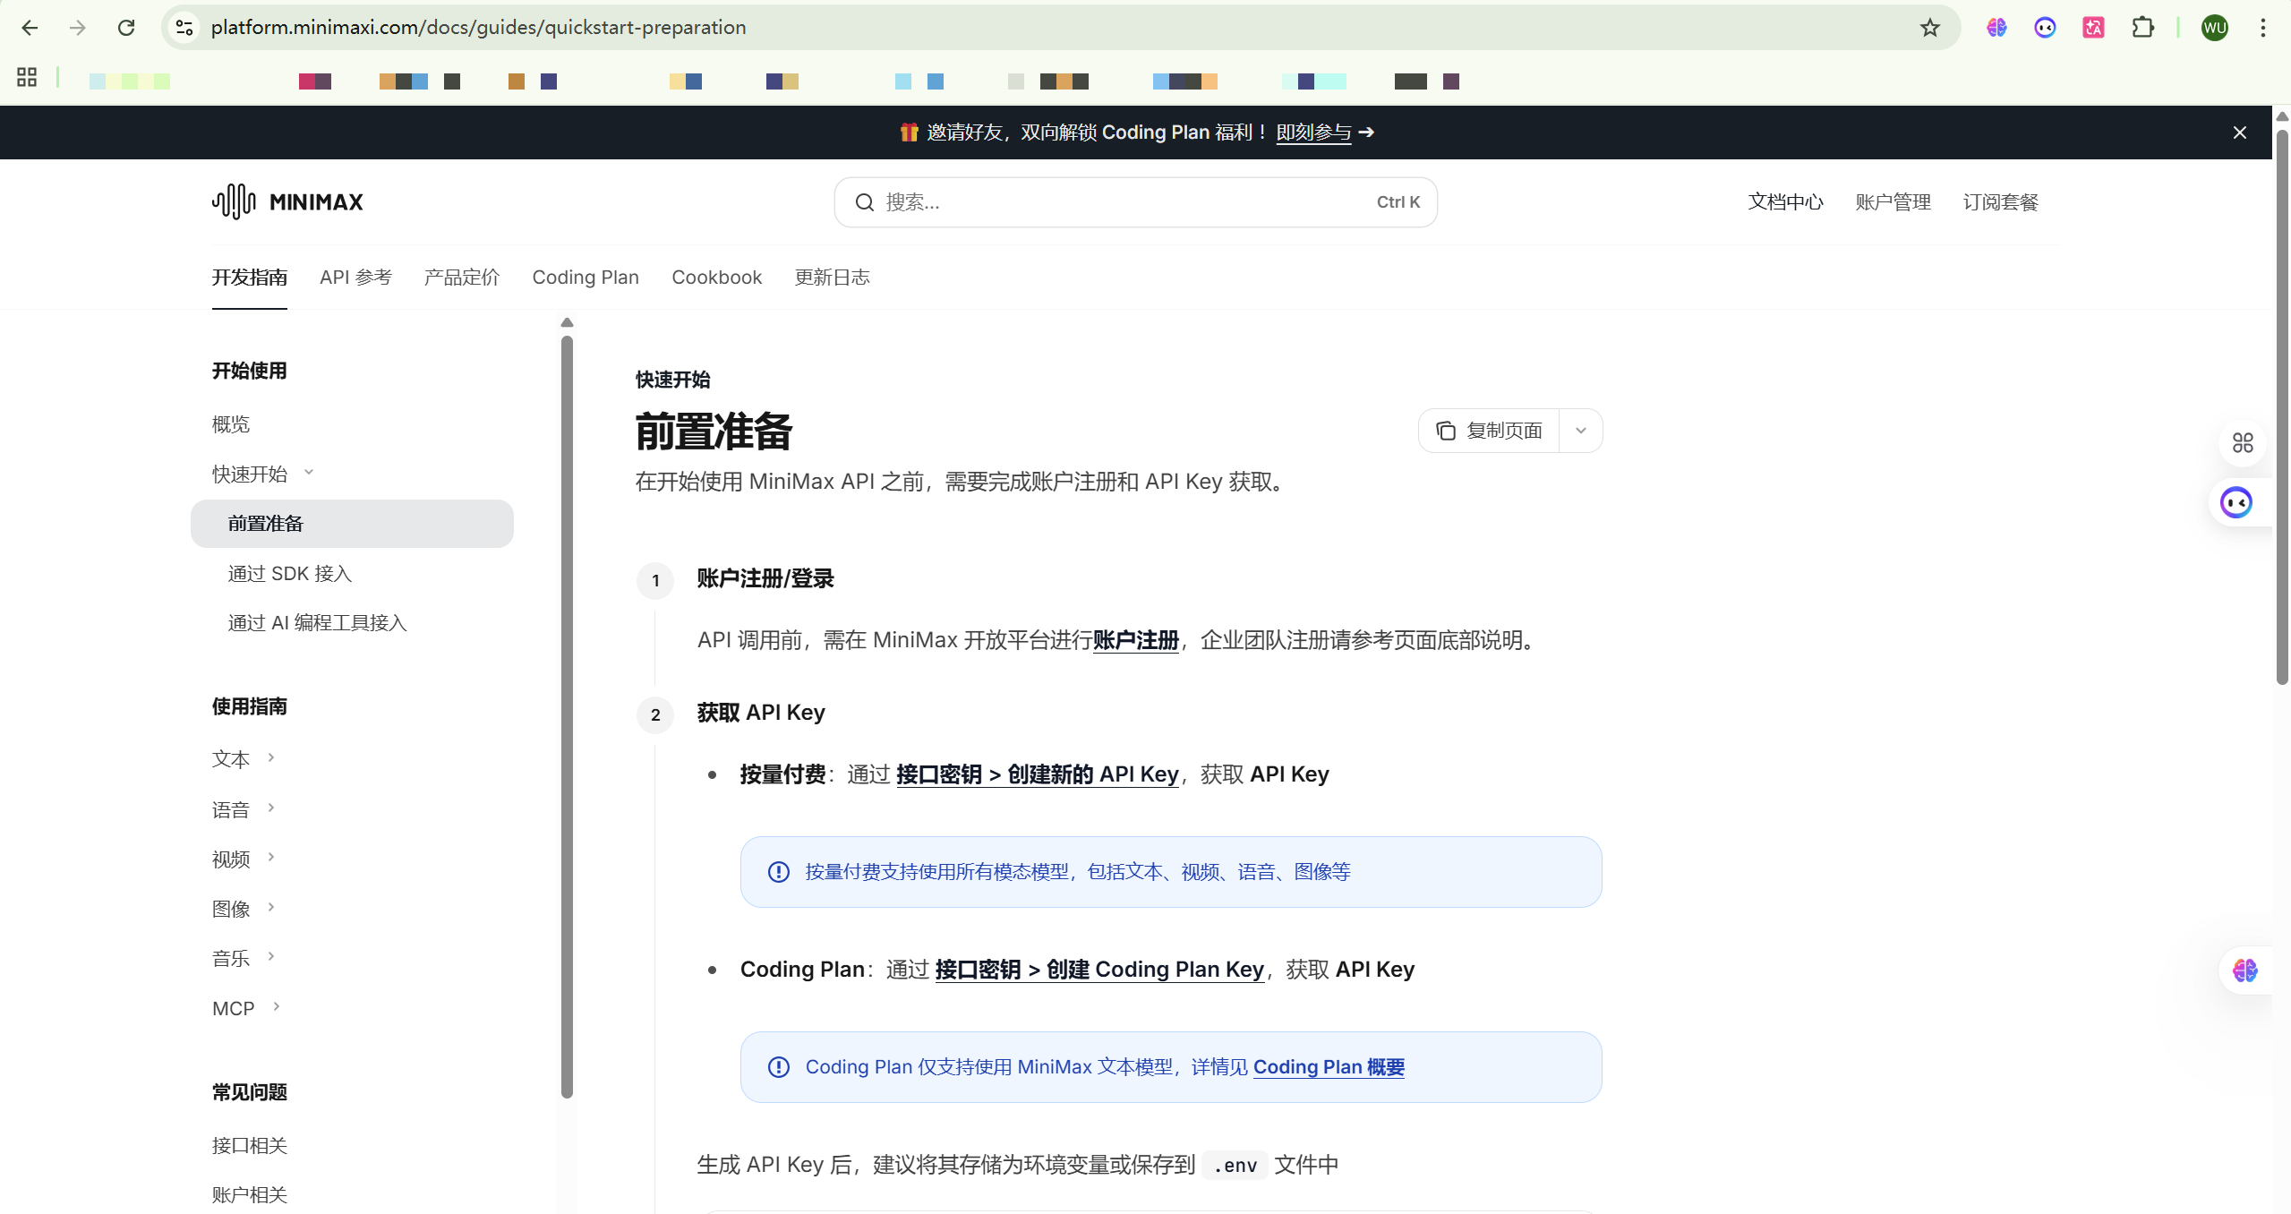The width and height of the screenshot is (2291, 1214).
Task: Open 接口相关 under 常见问题
Action: point(250,1146)
